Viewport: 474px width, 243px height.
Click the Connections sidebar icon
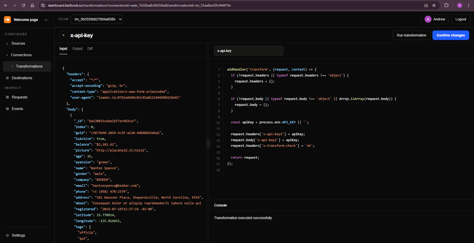7,55
